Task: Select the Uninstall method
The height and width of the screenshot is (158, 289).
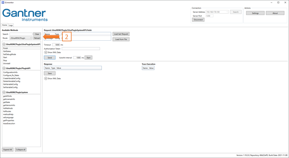Action: point(6,63)
